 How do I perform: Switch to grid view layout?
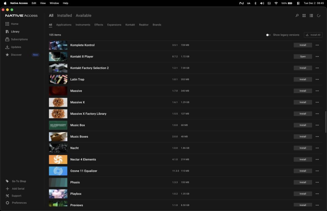click(304, 16)
